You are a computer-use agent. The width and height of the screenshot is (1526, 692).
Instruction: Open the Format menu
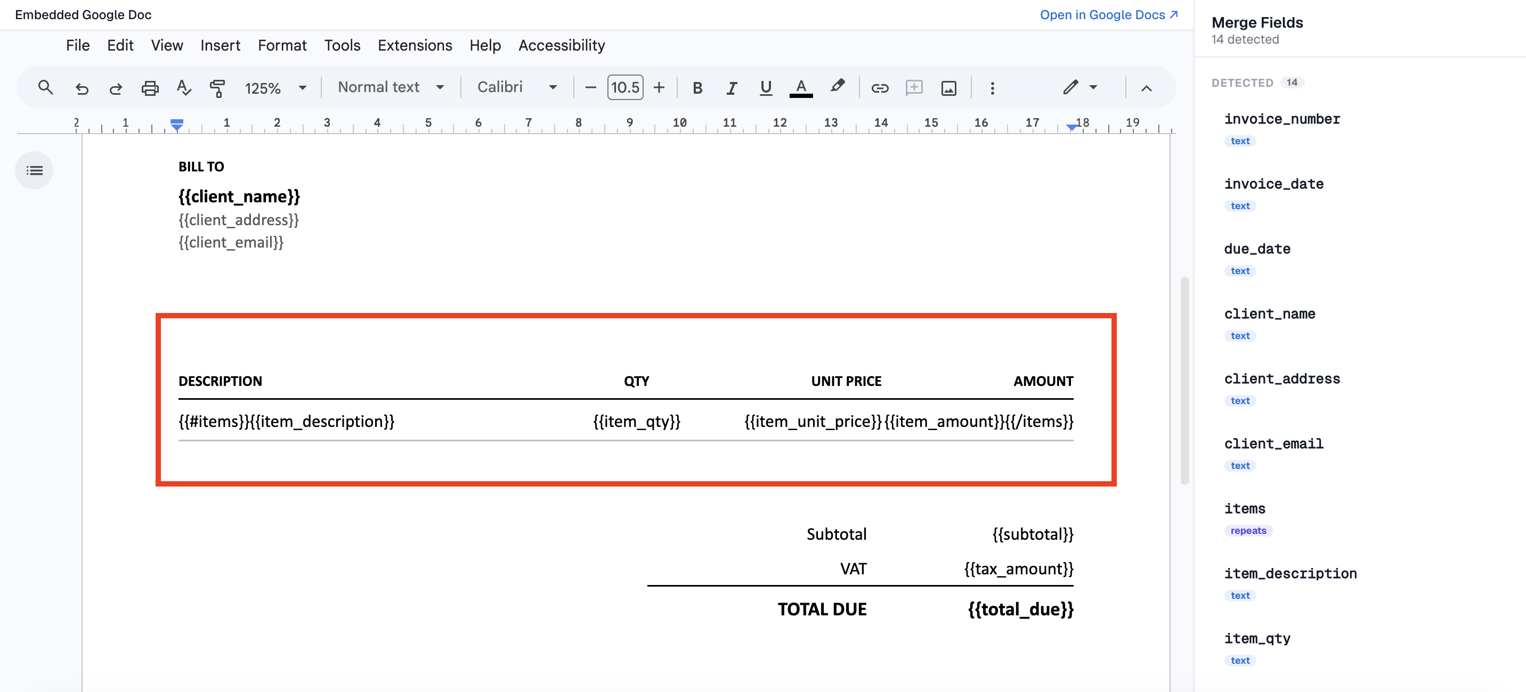(282, 45)
